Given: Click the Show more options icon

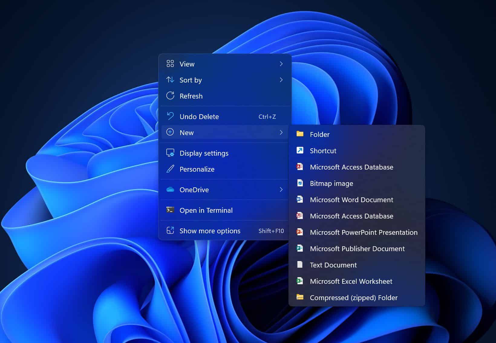Looking at the screenshot, I should point(170,231).
